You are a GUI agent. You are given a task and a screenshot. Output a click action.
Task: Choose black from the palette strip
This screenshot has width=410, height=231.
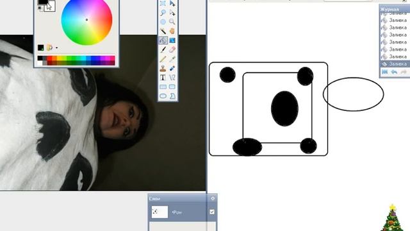point(40,58)
